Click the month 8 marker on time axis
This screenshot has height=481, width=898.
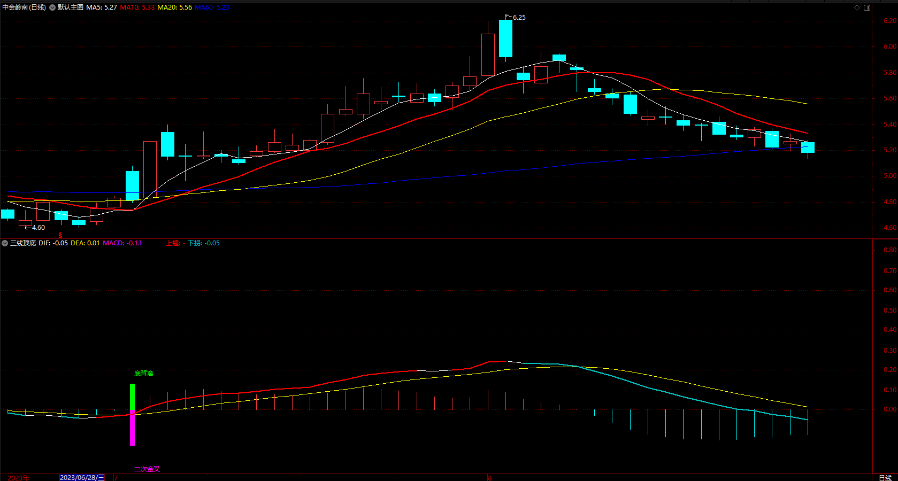pyautogui.click(x=489, y=478)
